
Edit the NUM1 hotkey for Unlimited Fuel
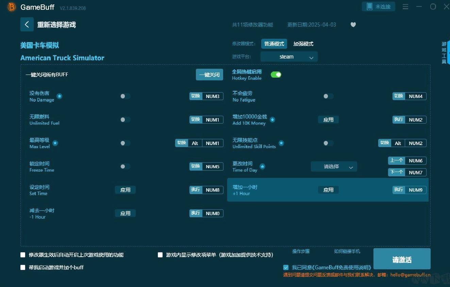[213, 119]
